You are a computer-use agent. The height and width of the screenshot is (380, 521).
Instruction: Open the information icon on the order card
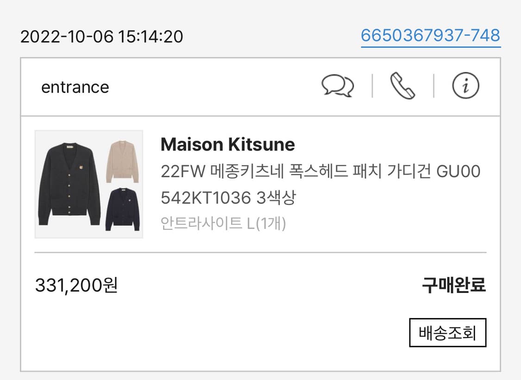point(465,87)
